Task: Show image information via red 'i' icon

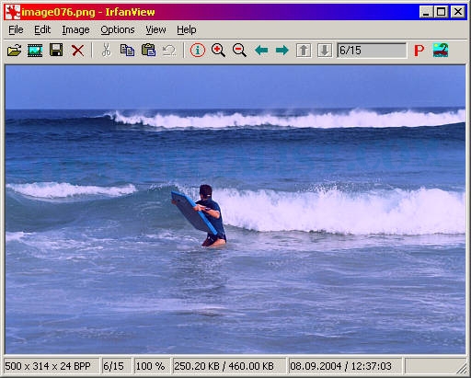Action: click(198, 51)
